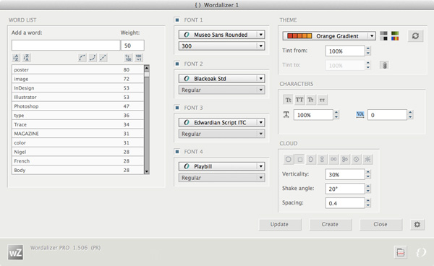Sort word list Z to A

click(26, 58)
